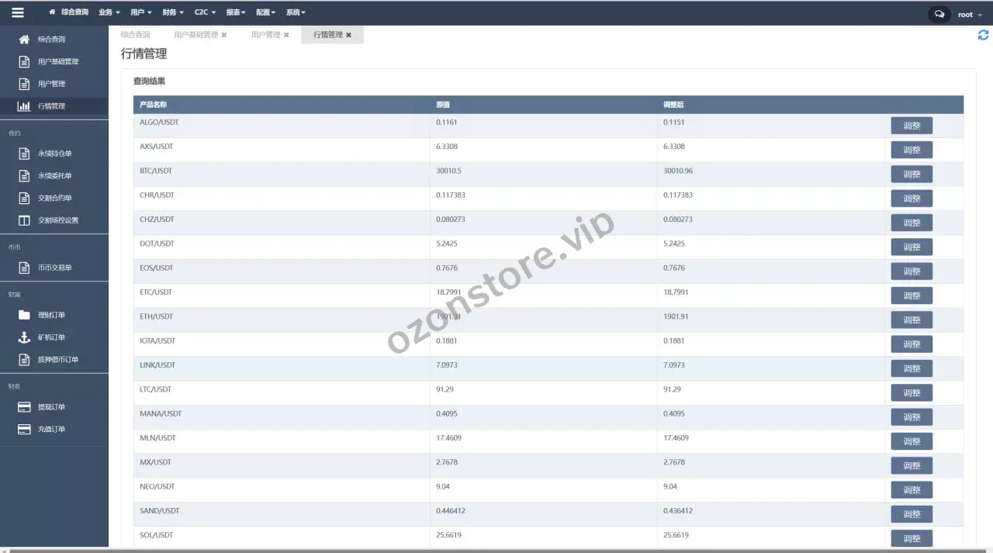993x553 pixels.
Task: Switch to the 综合查询 tab
Action: click(x=135, y=35)
